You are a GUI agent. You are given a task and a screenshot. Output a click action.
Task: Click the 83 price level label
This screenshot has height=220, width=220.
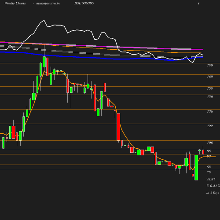click(209, 167)
